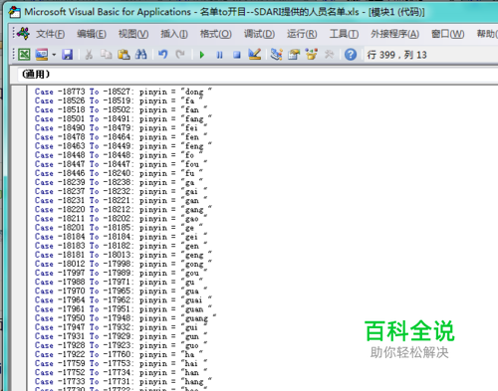Click the VBA application icon in menu bar
Image resolution: width=498 pixels, height=391 pixels.
[x=23, y=34]
